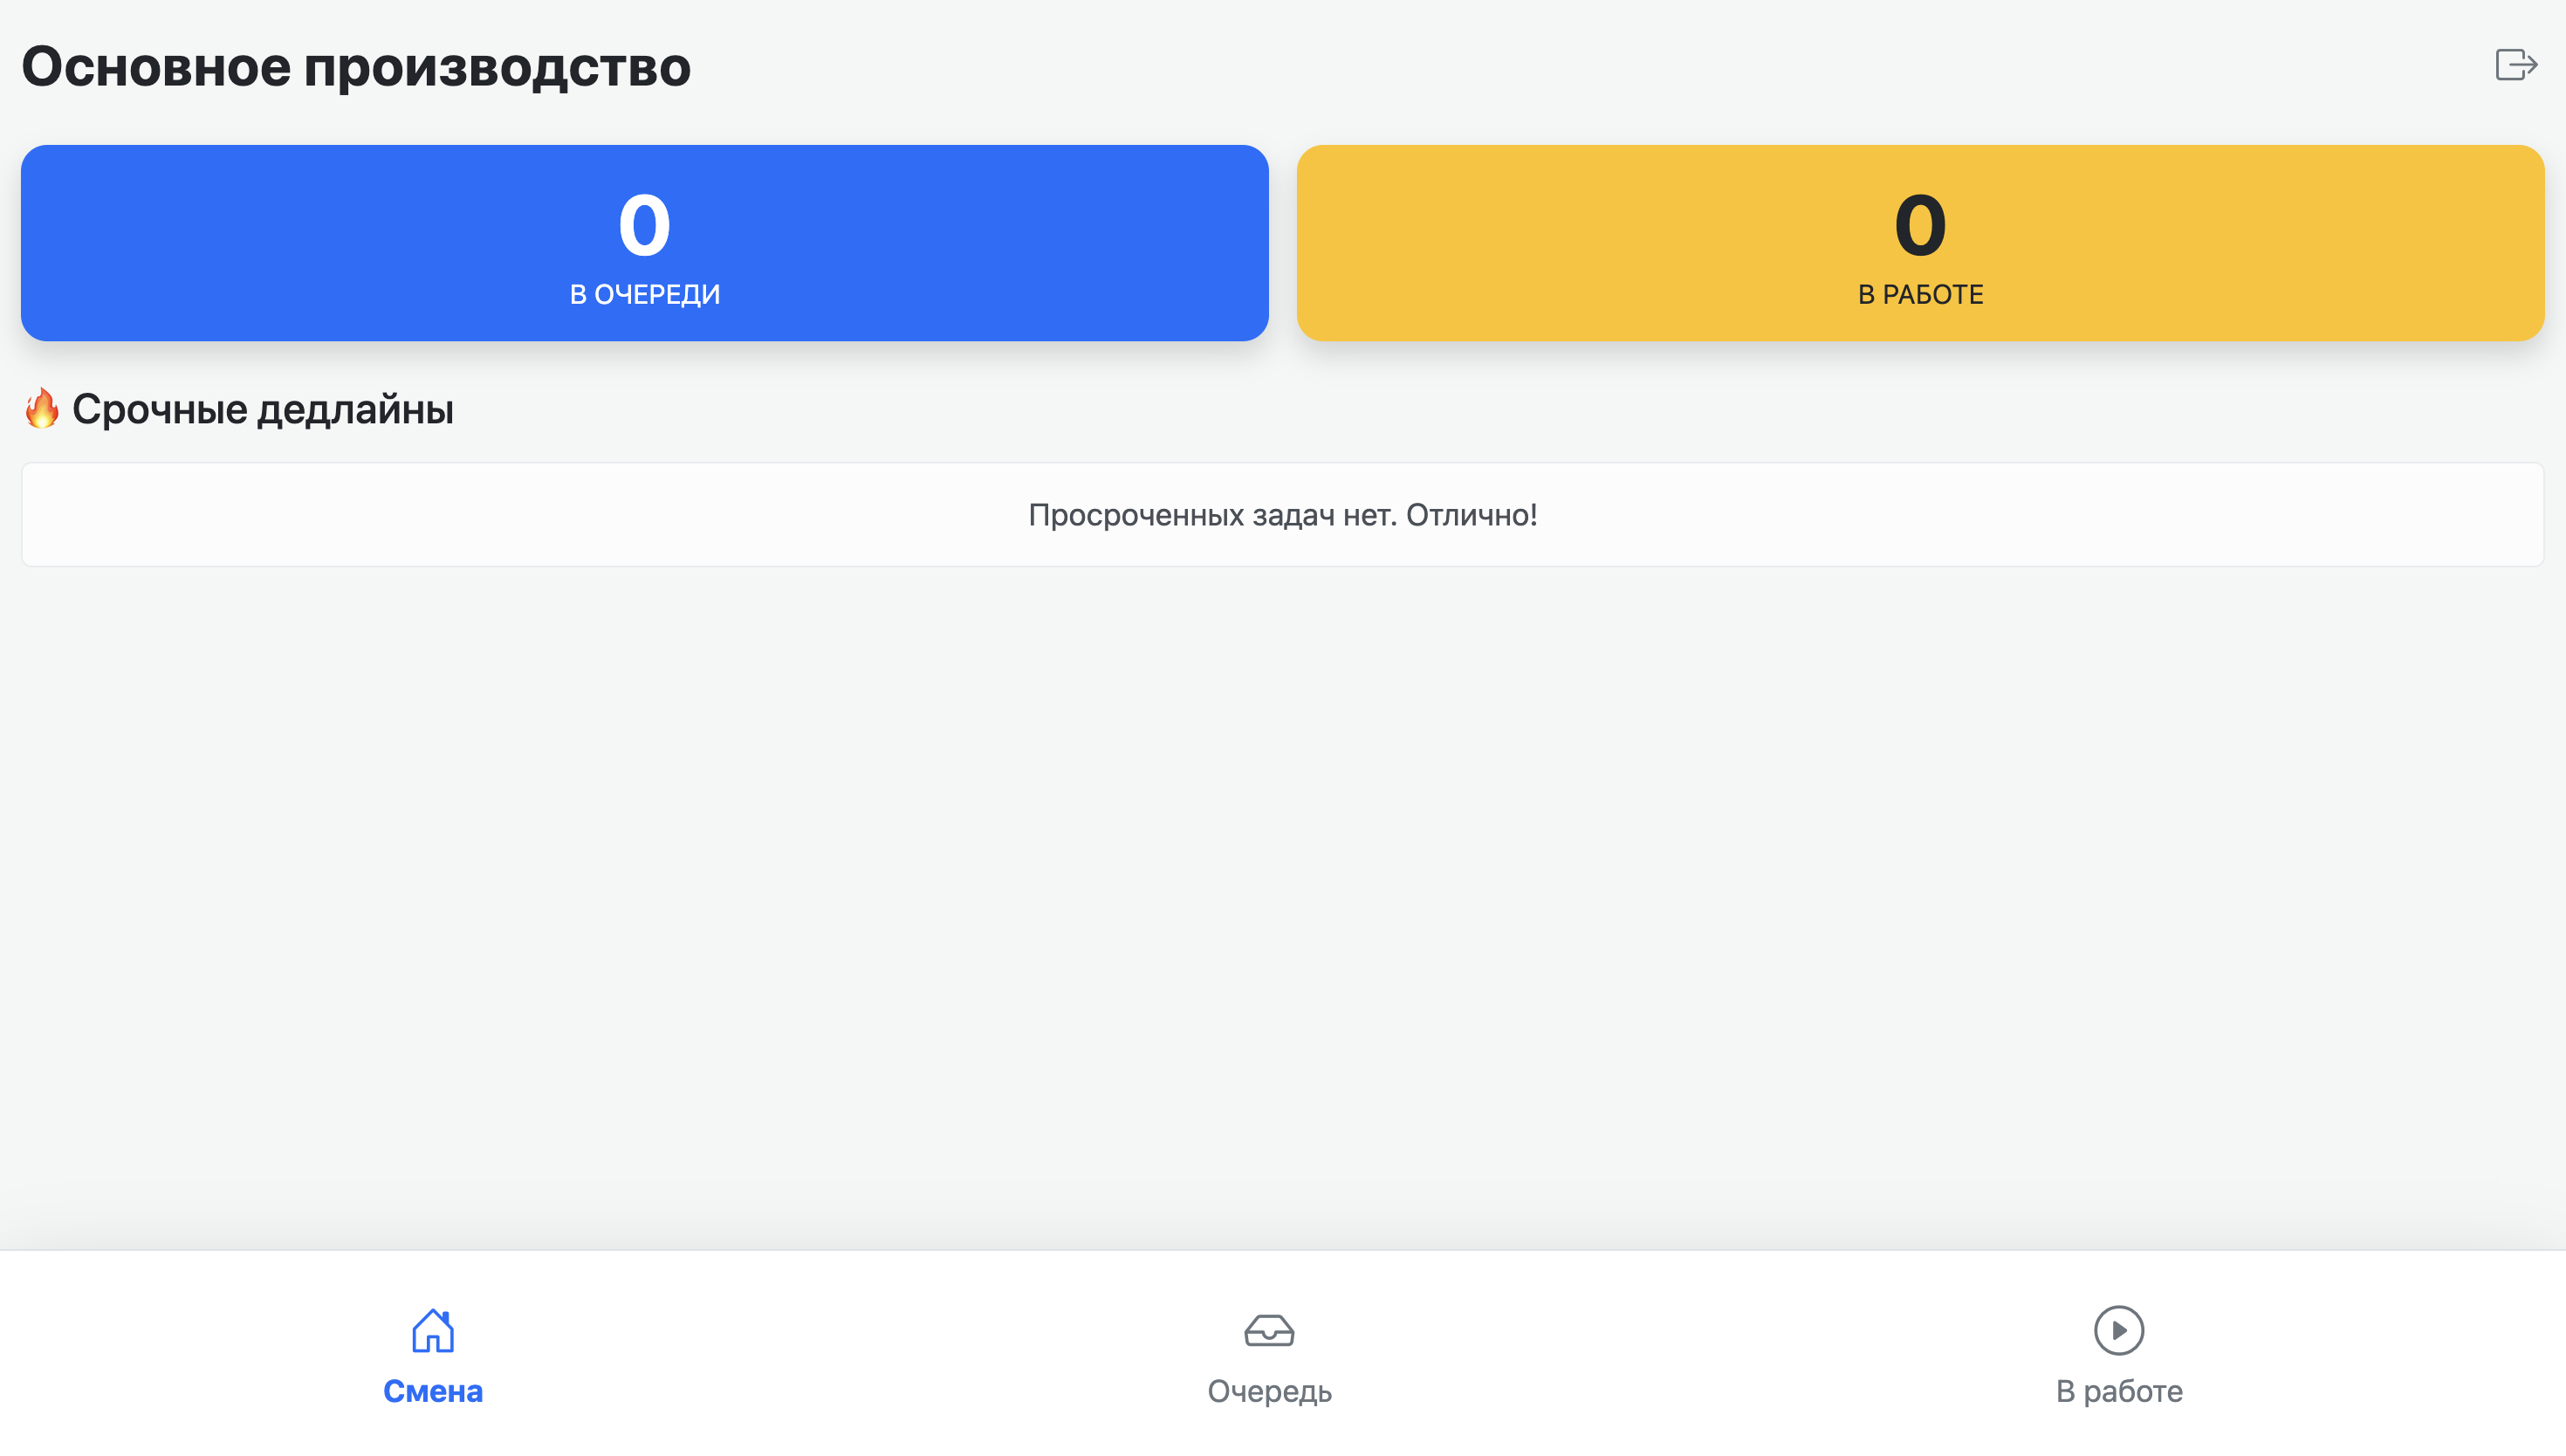The width and height of the screenshot is (2566, 1456).
Task: Click the number 0 on the blue card
Action: point(645,225)
